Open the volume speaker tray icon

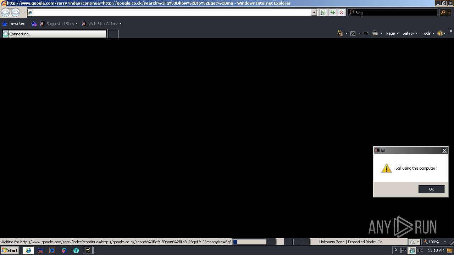(x=420, y=250)
